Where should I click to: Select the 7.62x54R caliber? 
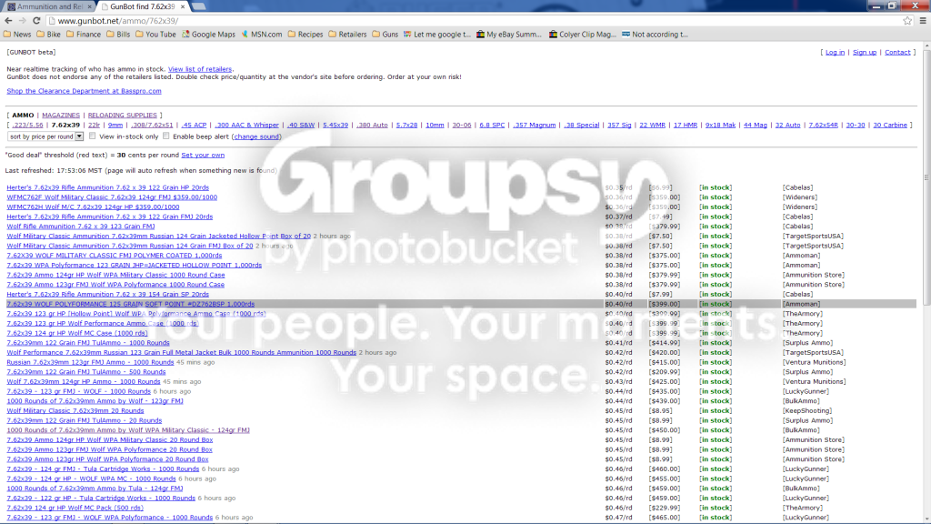click(823, 126)
